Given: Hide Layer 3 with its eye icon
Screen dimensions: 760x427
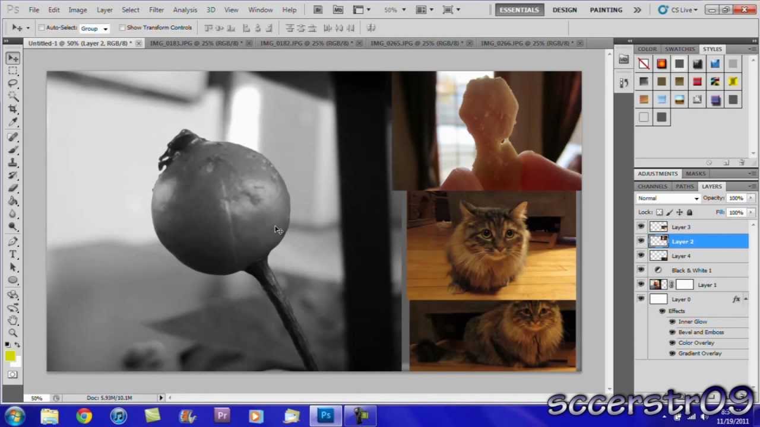Looking at the screenshot, I should [641, 227].
